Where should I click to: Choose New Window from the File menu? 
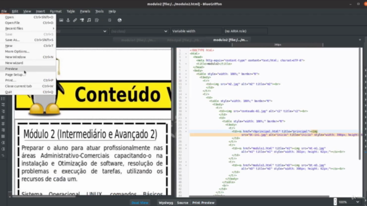pyautogui.click(x=28, y=57)
